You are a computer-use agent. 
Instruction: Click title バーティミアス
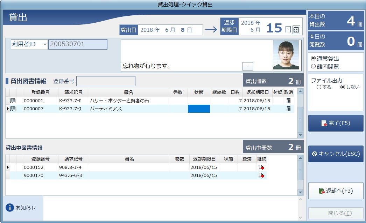(x=106, y=109)
